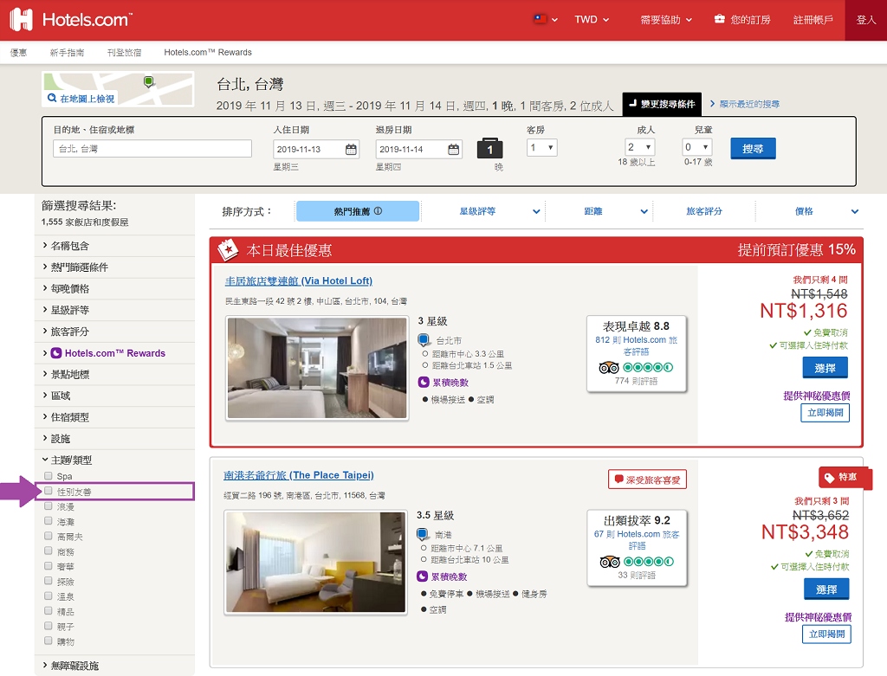Open the 新手指南 menu item
887x676 pixels.
tap(67, 52)
